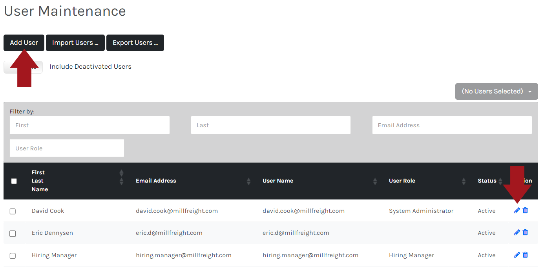The height and width of the screenshot is (267, 544).
Task: Select hiring.manager@millfreight.com email cell
Action: tap(184, 255)
